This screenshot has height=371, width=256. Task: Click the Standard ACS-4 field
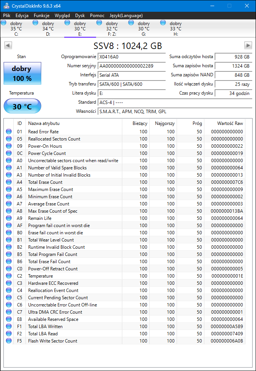pyautogui.click(x=175, y=103)
